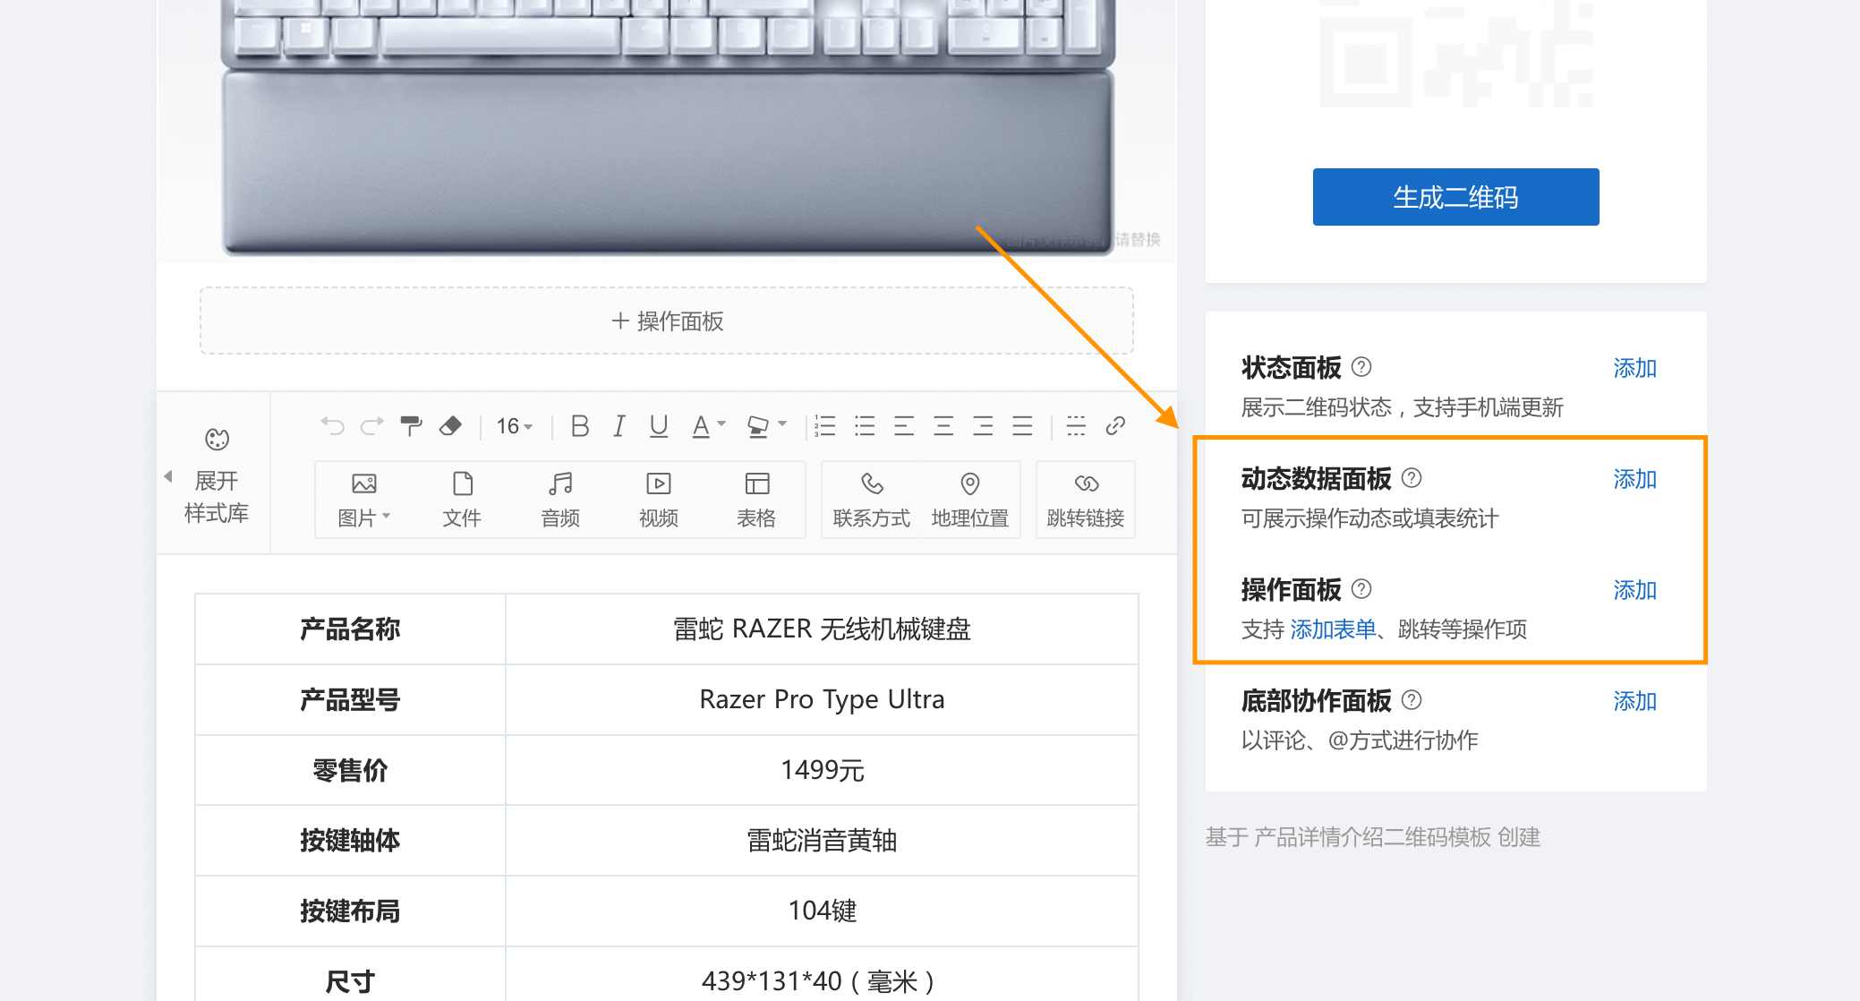The image size is (1860, 1001).
Task: Click 添加表单 link in 操作面板
Action: [1333, 629]
